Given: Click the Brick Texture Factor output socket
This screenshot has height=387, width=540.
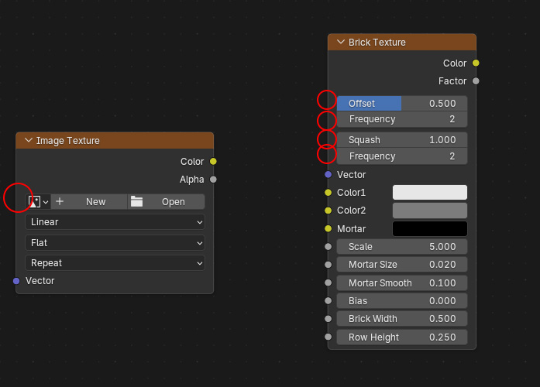Looking at the screenshot, I should tap(476, 80).
